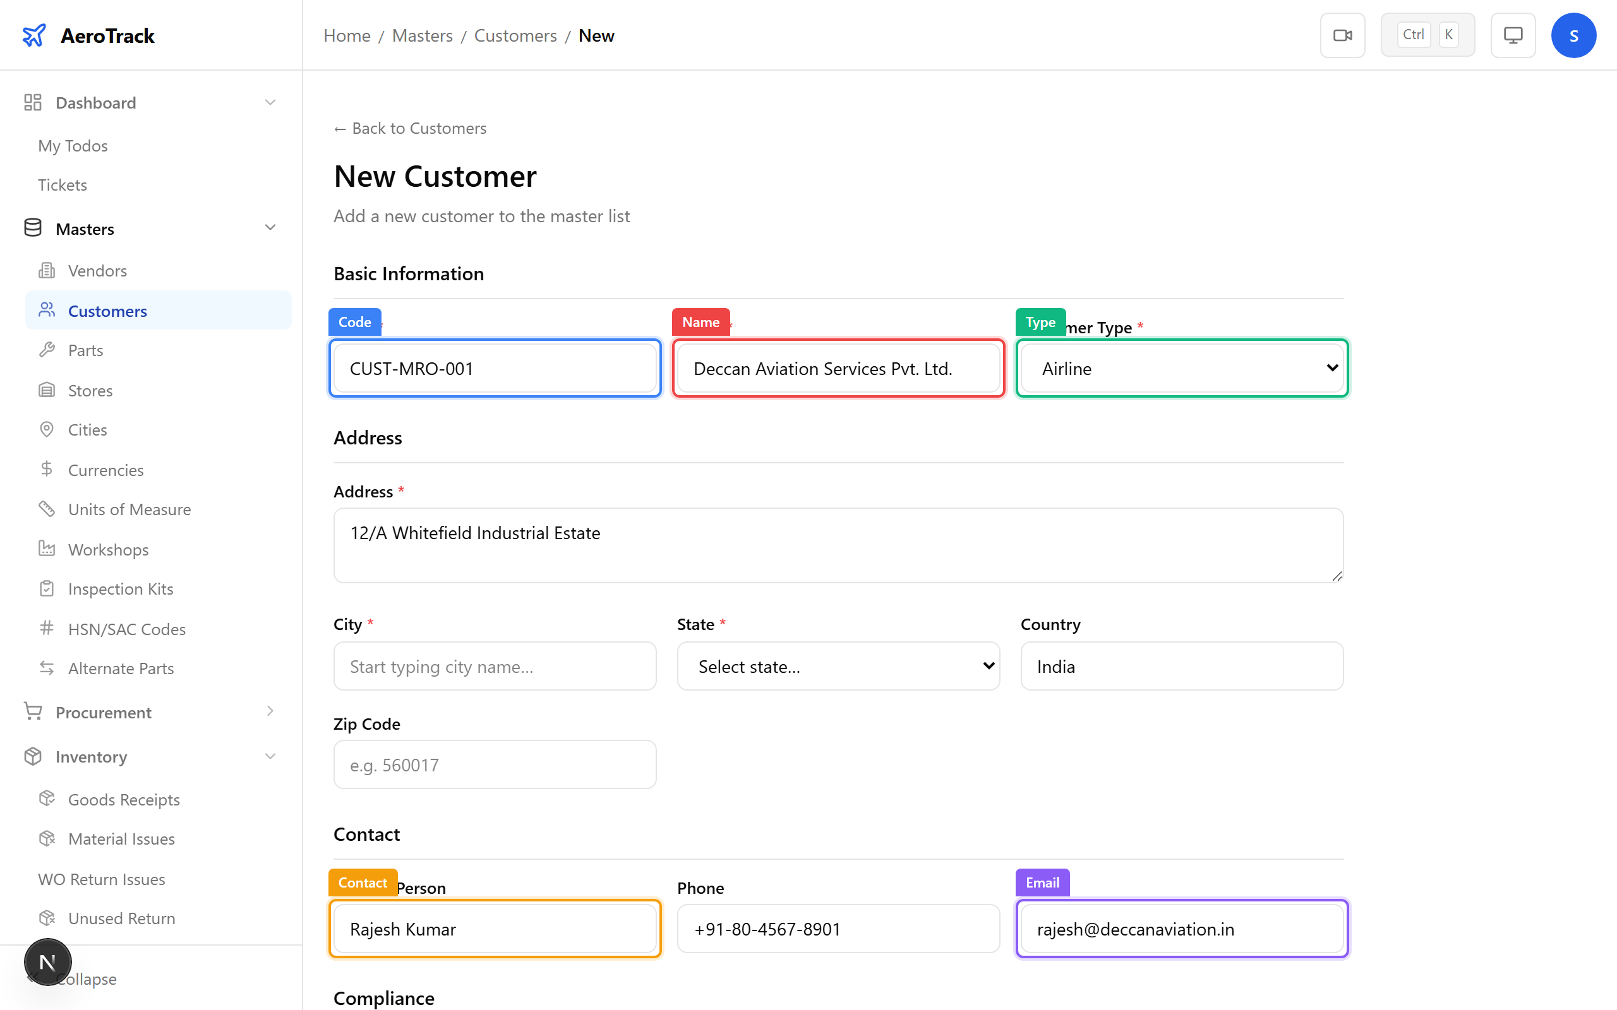Click the Customers breadcrumb item
Viewport: 1617px width, 1010px height.
(515, 35)
